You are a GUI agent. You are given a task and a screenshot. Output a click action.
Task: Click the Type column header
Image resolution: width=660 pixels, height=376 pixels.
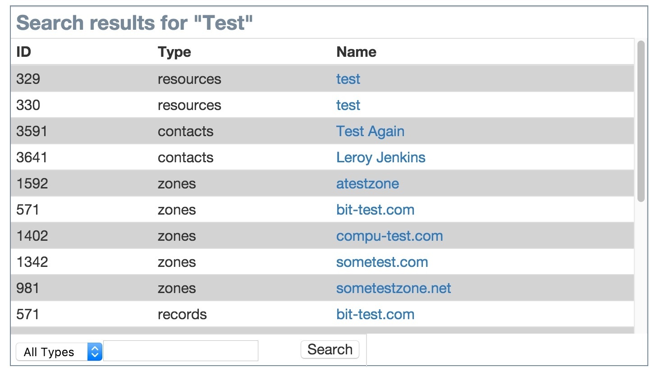[x=174, y=52]
